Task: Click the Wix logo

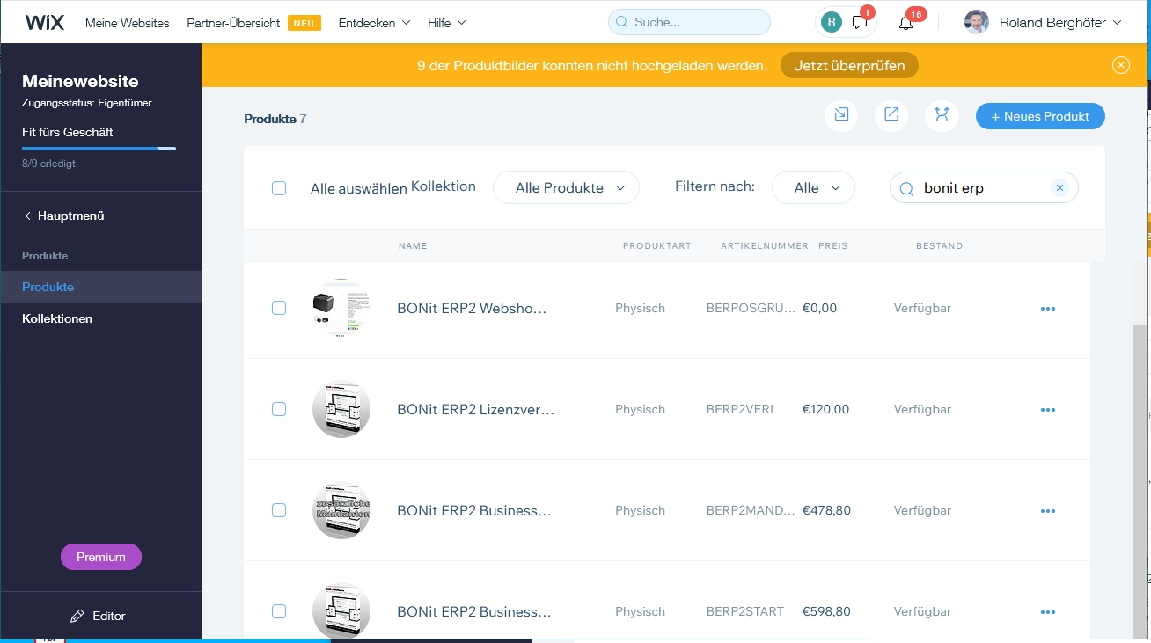Action: click(44, 23)
